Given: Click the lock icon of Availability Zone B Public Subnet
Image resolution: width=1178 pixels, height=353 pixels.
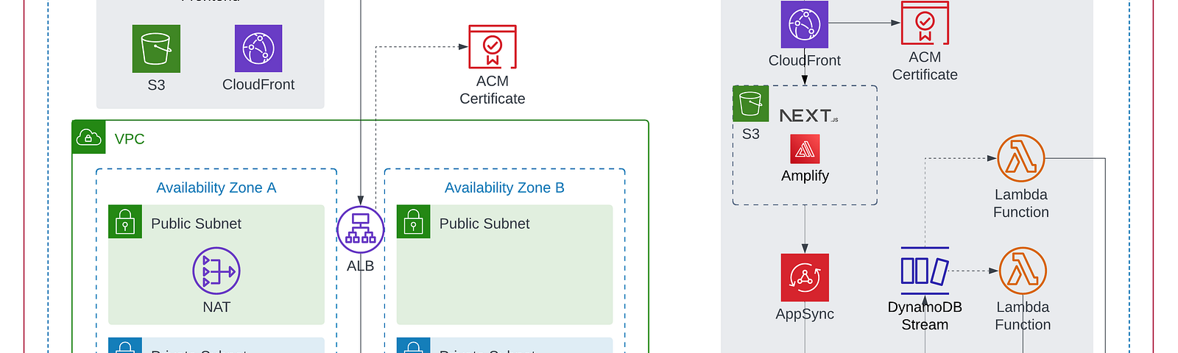Looking at the screenshot, I should [x=414, y=221].
